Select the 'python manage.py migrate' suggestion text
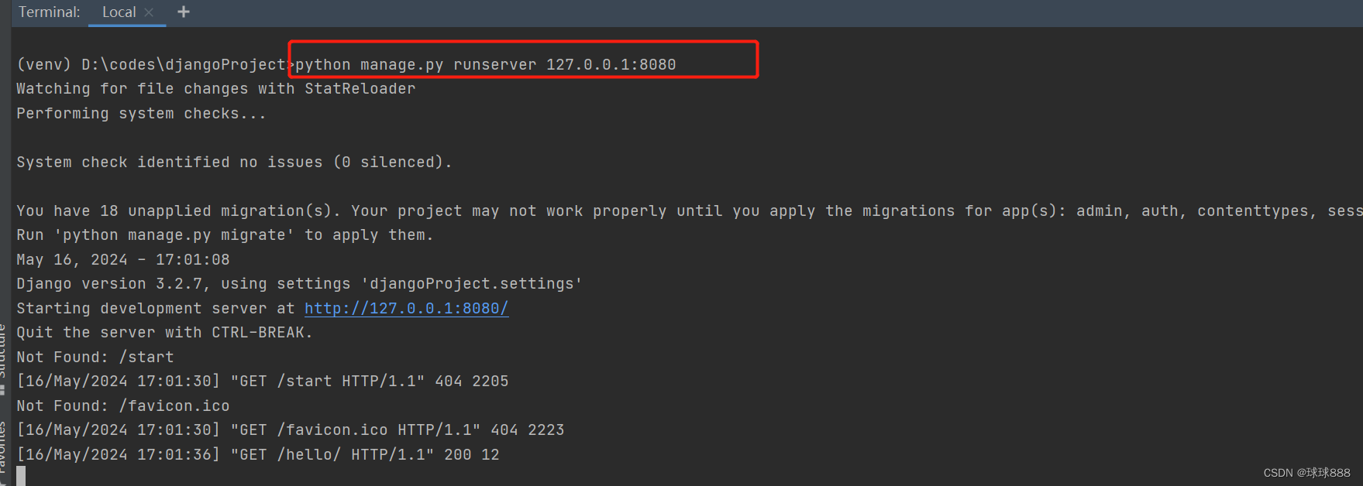 tap(171, 234)
